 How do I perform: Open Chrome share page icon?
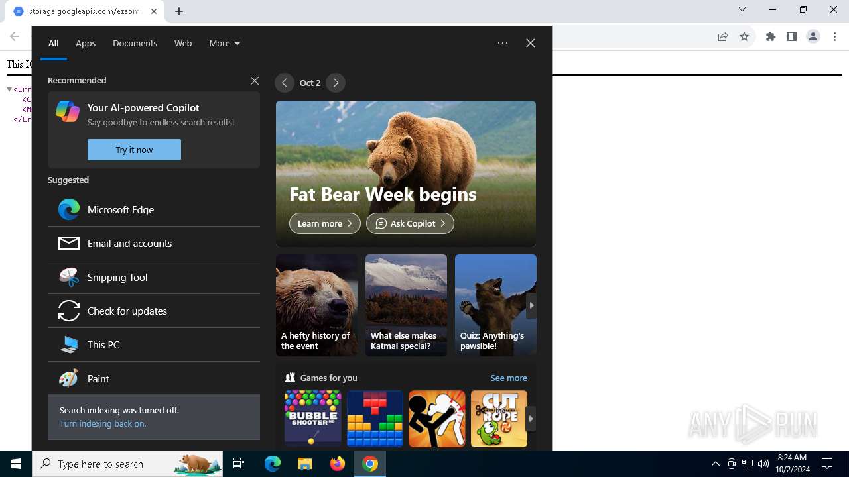723,37
